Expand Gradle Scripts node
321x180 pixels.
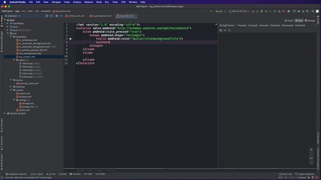click(x=5, y=113)
